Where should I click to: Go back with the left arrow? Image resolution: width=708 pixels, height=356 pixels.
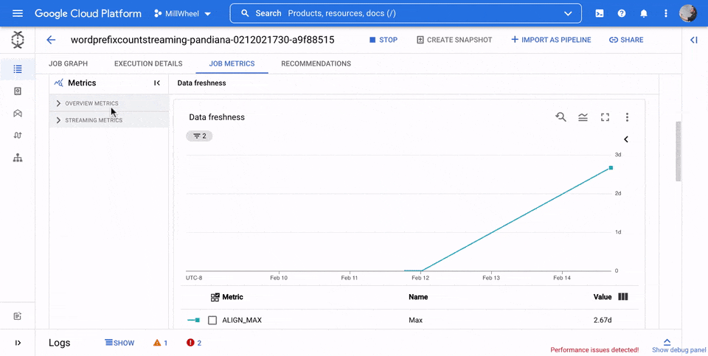pyautogui.click(x=51, y=40)
